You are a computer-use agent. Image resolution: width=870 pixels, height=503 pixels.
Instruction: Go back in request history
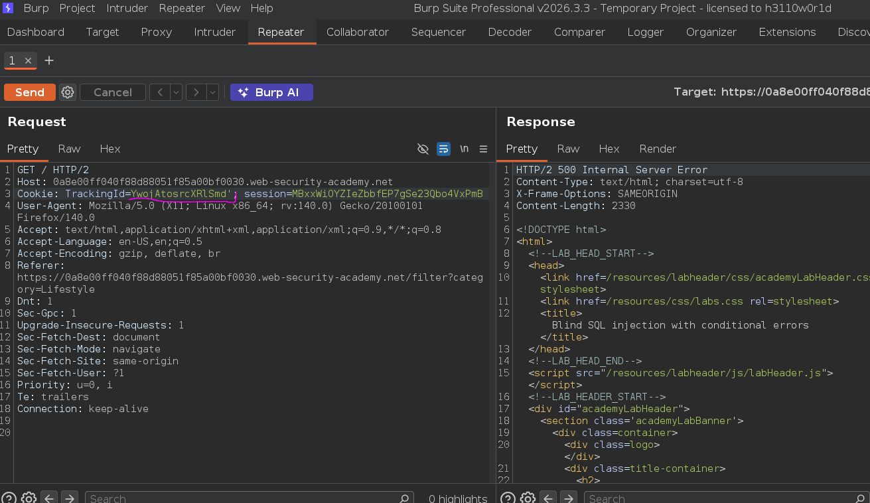(160, 92)
